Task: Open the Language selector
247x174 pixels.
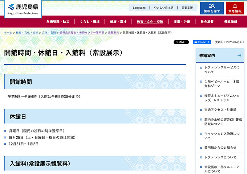Action: tap(139, 8)
